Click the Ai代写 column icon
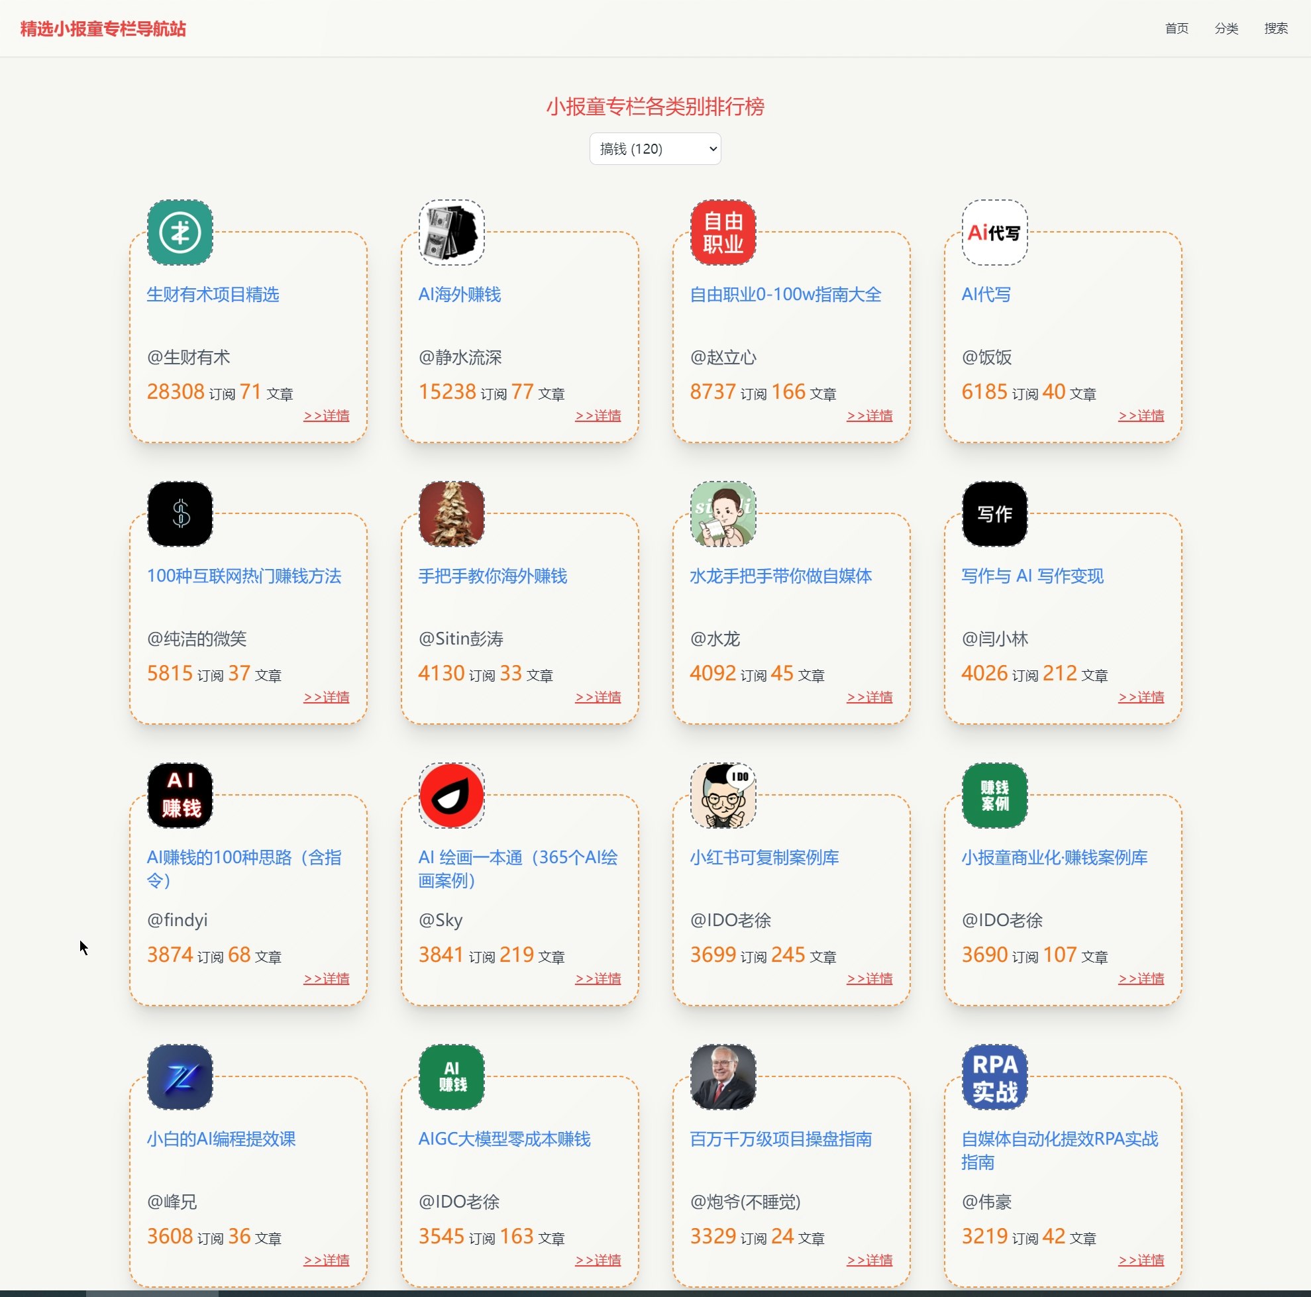Image resolution: width=1311 pixels, height=1297 pixels. pyautogui.click(x=994, y=233)
